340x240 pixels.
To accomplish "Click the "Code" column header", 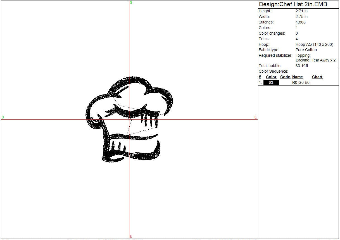I will tap(285, 77).
